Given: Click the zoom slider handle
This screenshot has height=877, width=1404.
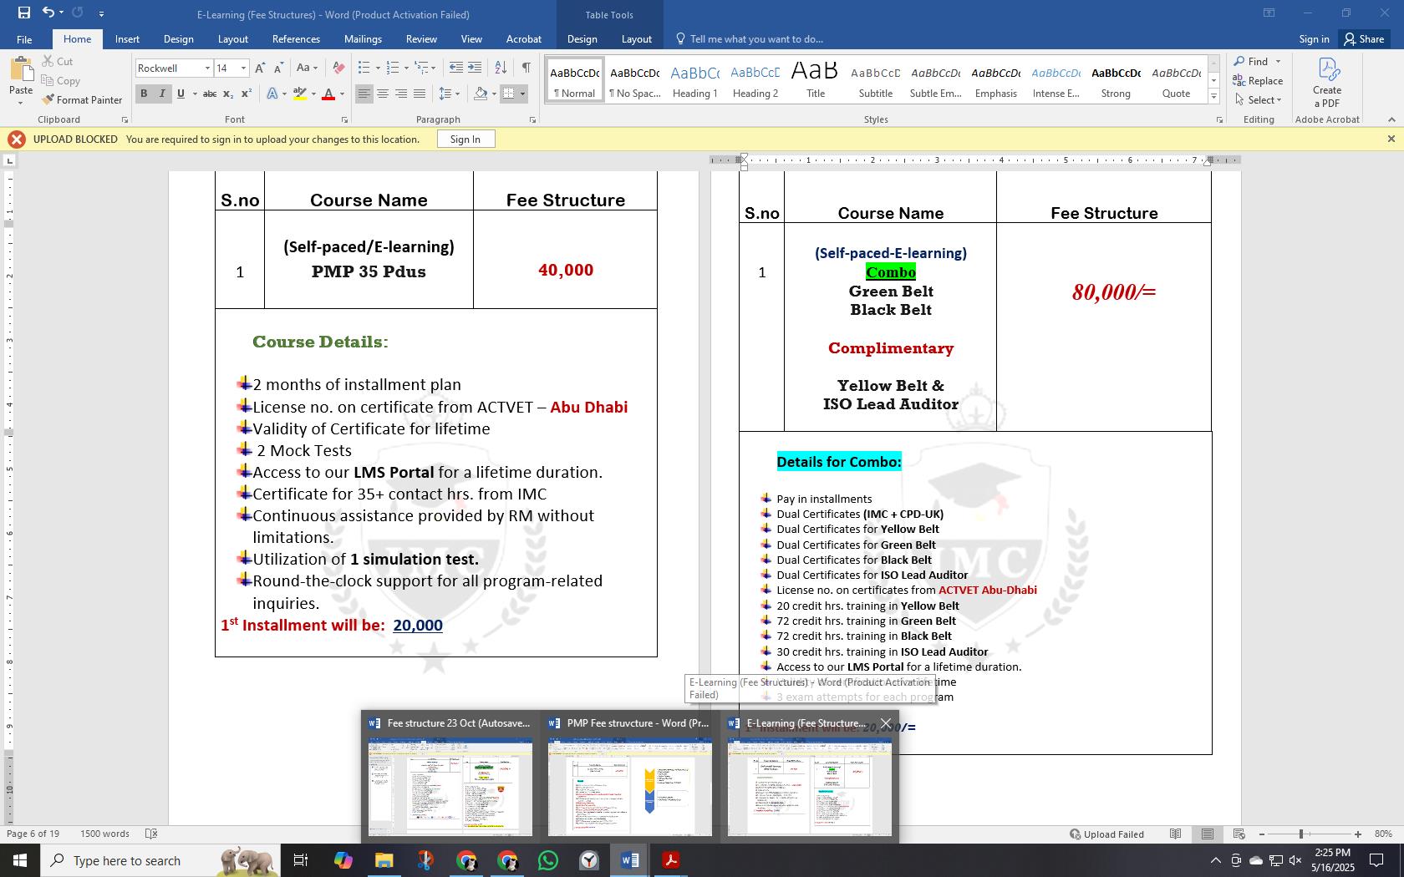Looking at the screenshot, I should (x=1300, y=834).
